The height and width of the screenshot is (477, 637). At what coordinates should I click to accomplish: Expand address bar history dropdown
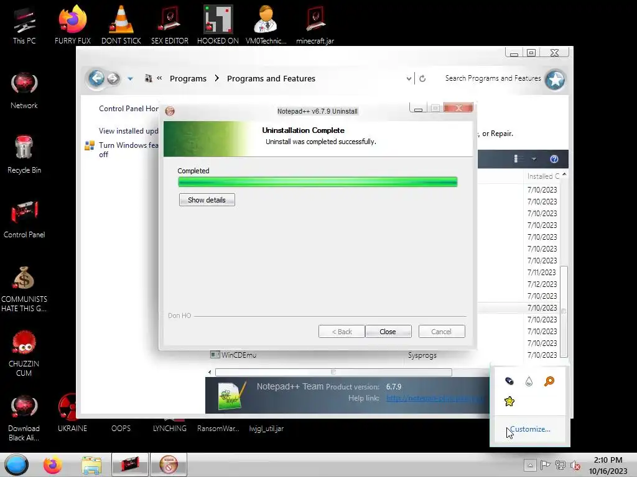[x=409, y=79]
